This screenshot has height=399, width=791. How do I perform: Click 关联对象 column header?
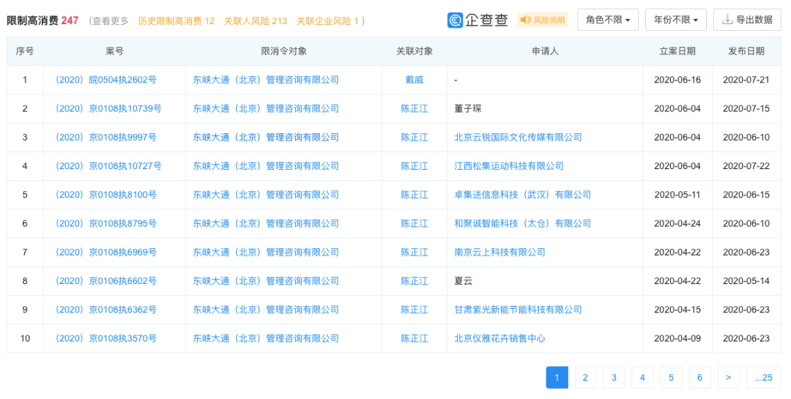(x=414, y=51)
